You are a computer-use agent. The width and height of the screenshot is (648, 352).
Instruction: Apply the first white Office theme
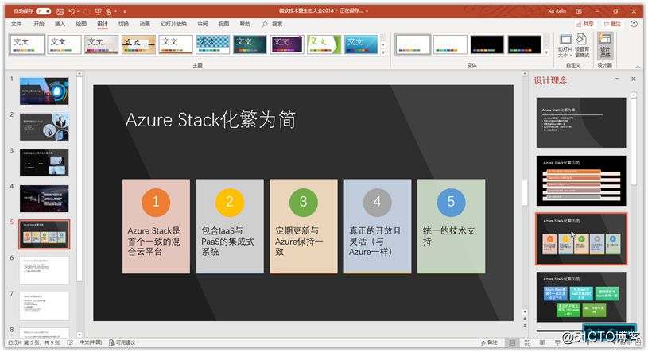(27, 44)
